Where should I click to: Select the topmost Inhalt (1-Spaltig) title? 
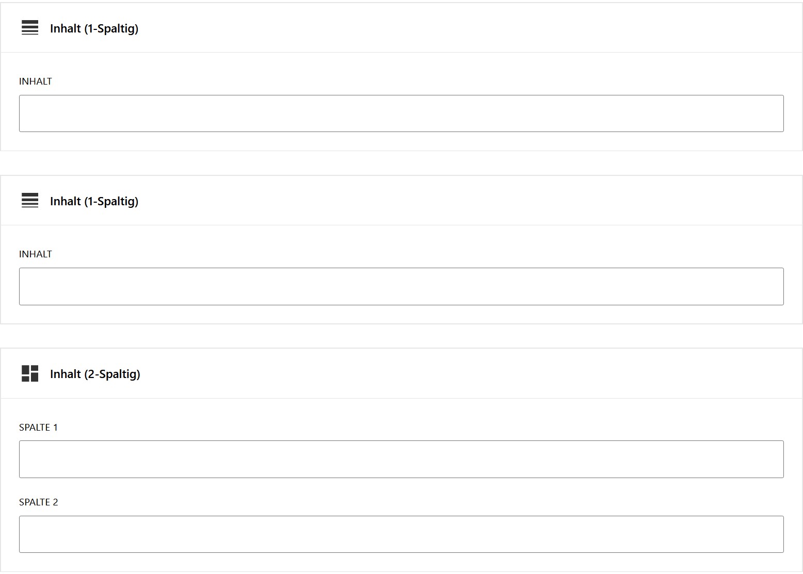click(x=94, y=28)
